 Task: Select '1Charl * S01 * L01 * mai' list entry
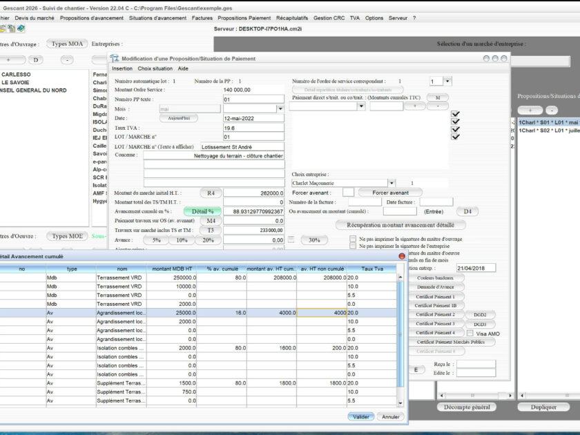pyautogui.click(x=548, y=122)
